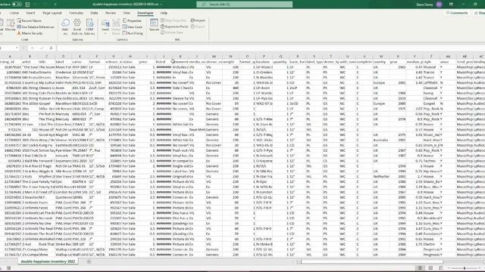Viewport: 485px width, 272px height.
Task: Open the Add-ins button
Action: tap(65, 26)
